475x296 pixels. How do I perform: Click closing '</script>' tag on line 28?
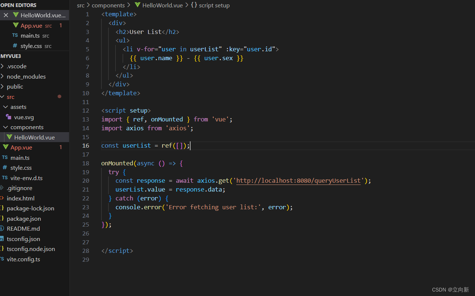(117, 251)
